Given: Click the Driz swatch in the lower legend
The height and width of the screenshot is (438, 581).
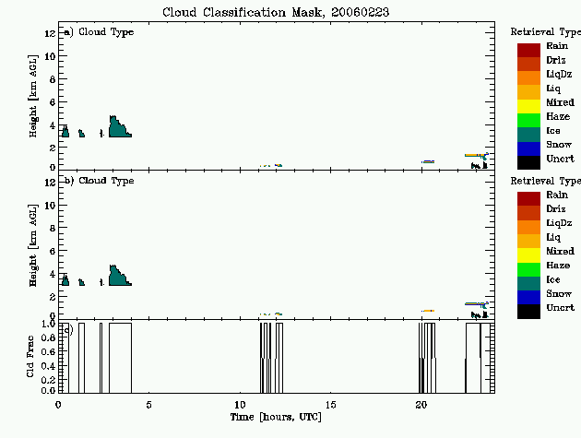Looking at the screenshot, I should [x=528, y=213].
